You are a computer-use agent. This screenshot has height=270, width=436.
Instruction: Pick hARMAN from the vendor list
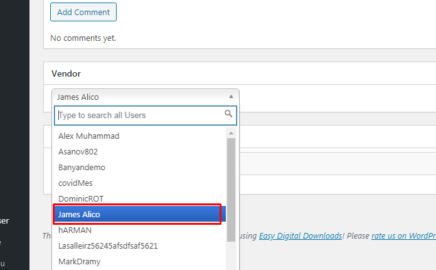point(139,230)
